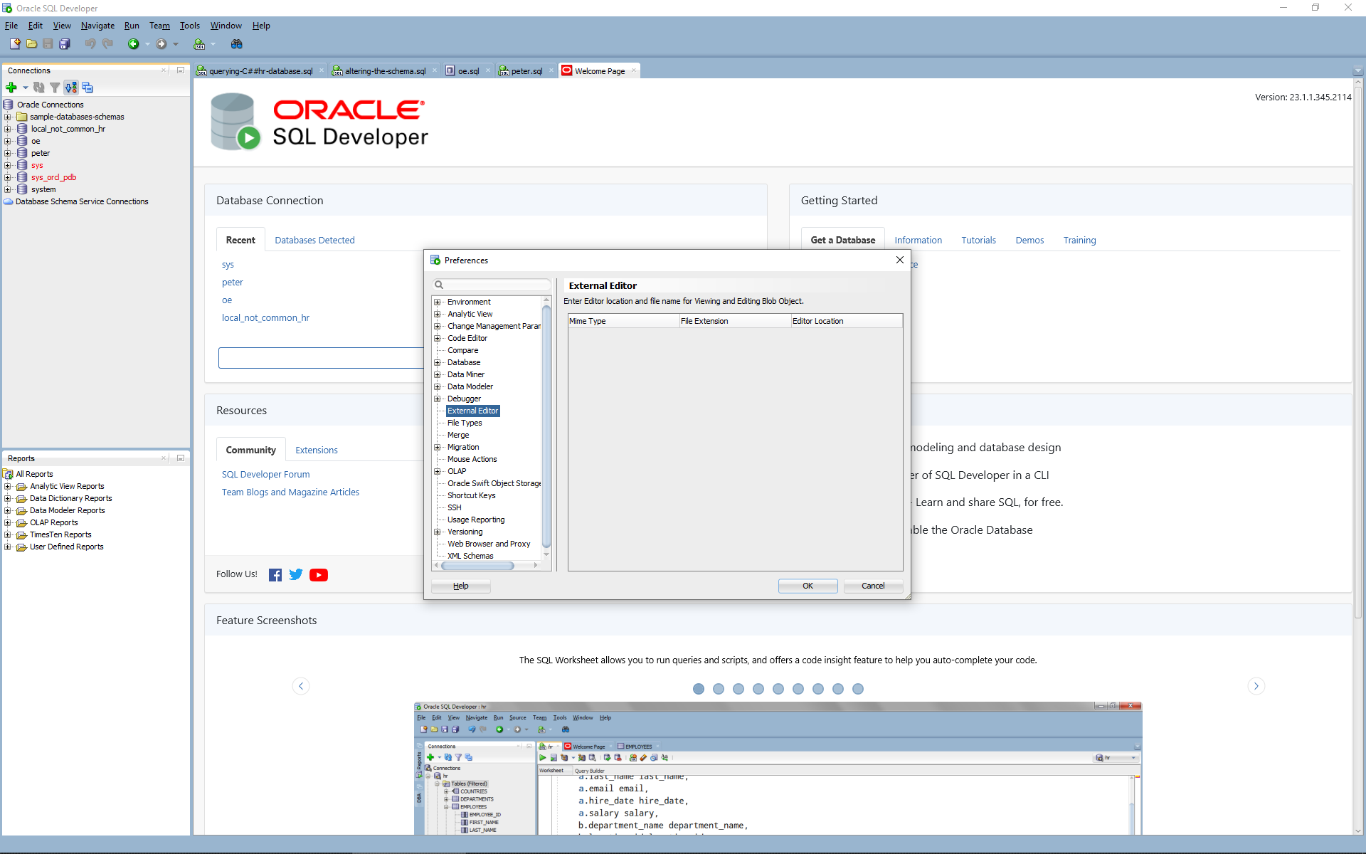Screen dimensions: 1366x854
Task: Show next feature screenshot with right arrow
Action: click(x=1256, y=686)
